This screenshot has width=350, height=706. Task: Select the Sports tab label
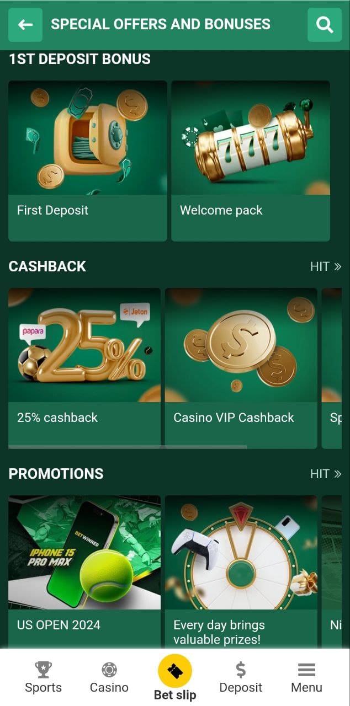pyautogui.click(x=43, y=687)
